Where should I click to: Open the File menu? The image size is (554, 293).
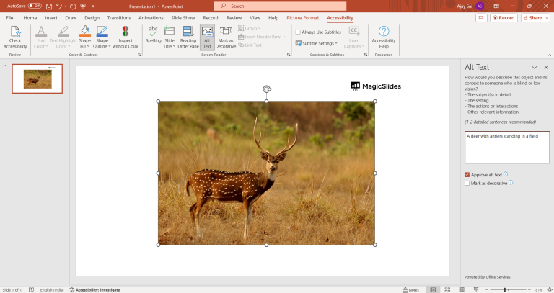(9, 17)
